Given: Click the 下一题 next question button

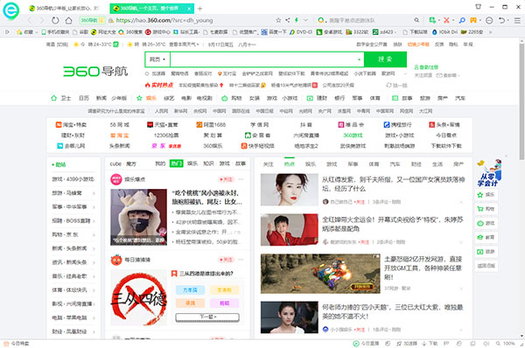Looking at the screenshot, I should pyautogui.click(x=207, y=317).
